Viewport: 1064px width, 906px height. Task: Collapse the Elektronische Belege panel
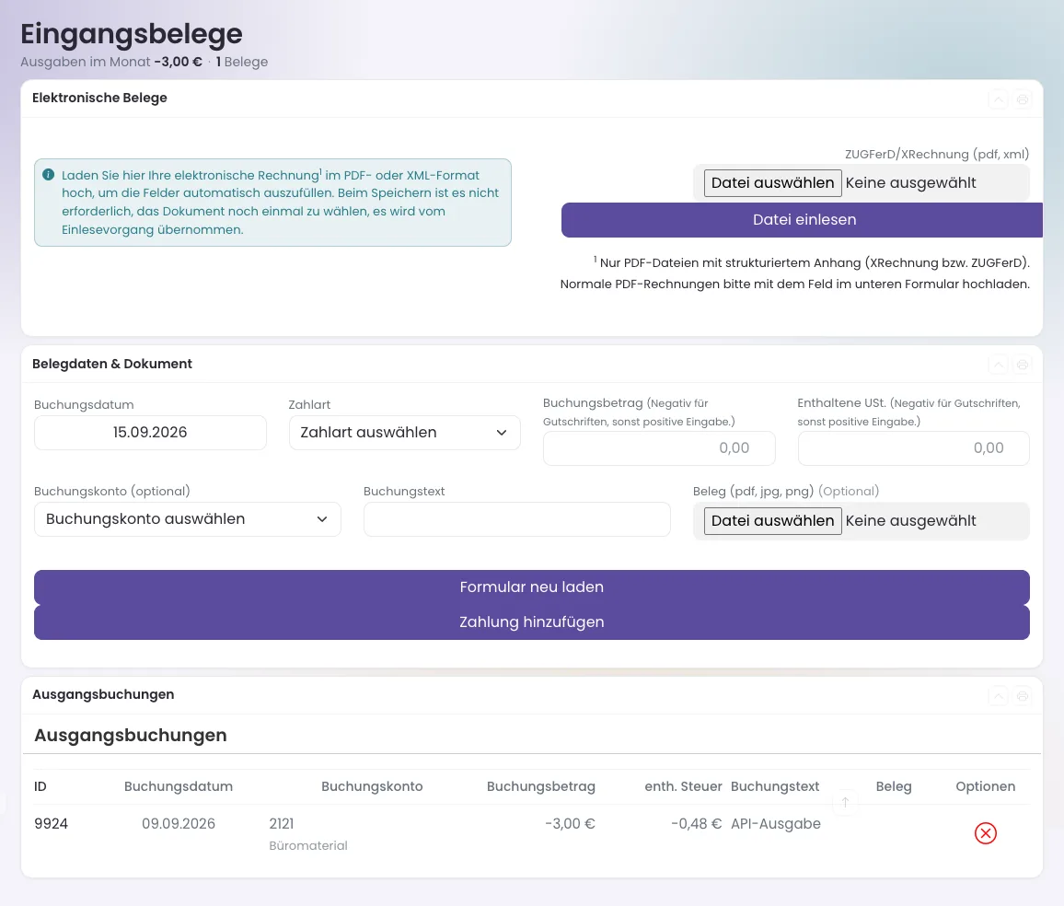[998, 99]
